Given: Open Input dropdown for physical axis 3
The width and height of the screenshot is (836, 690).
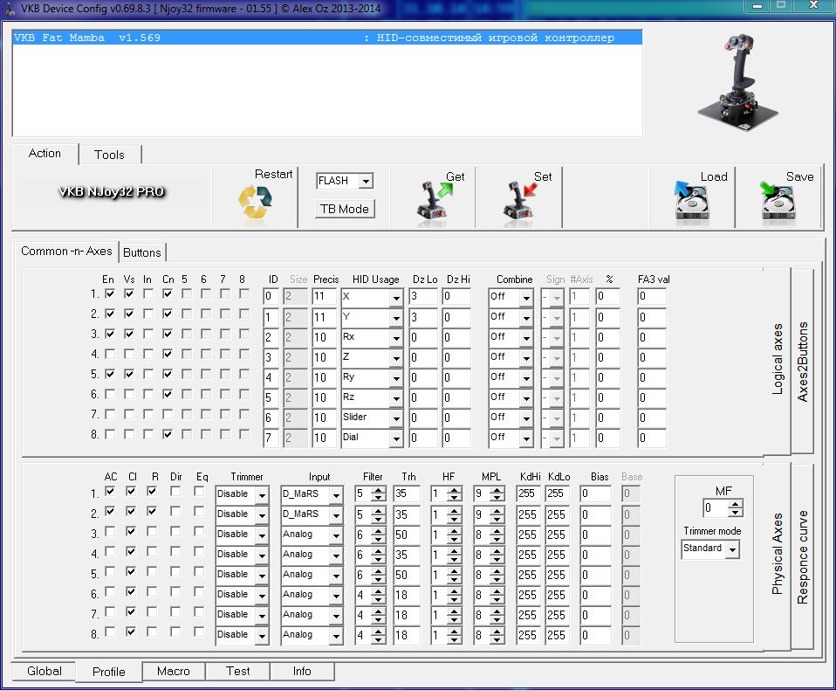Looking at the screenshot, I should [x=337, y=535].
